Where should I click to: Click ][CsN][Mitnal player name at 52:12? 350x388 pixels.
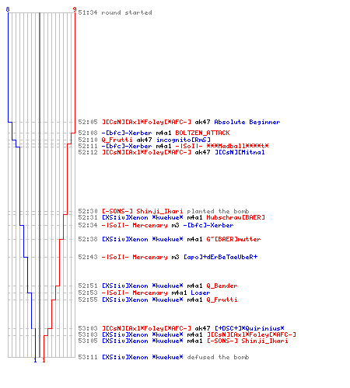click(x=240, y=152)
